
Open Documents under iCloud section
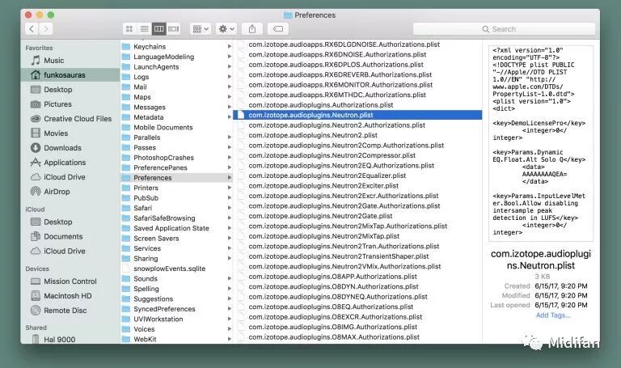(70, 236)
